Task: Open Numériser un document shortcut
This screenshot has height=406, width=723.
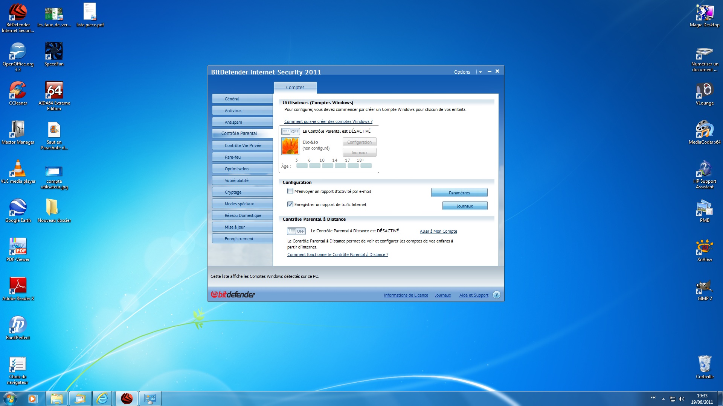Action: pyautogui.click(x=705, y=59)
